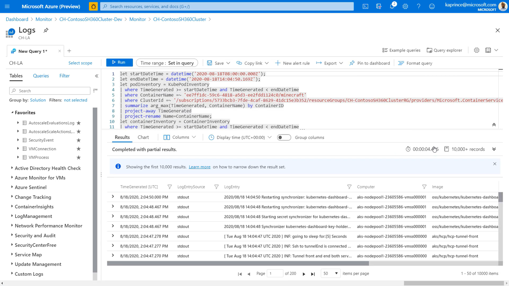Collapse the tables side panel
The image size is (509, 286).
[x=97, y=76]
